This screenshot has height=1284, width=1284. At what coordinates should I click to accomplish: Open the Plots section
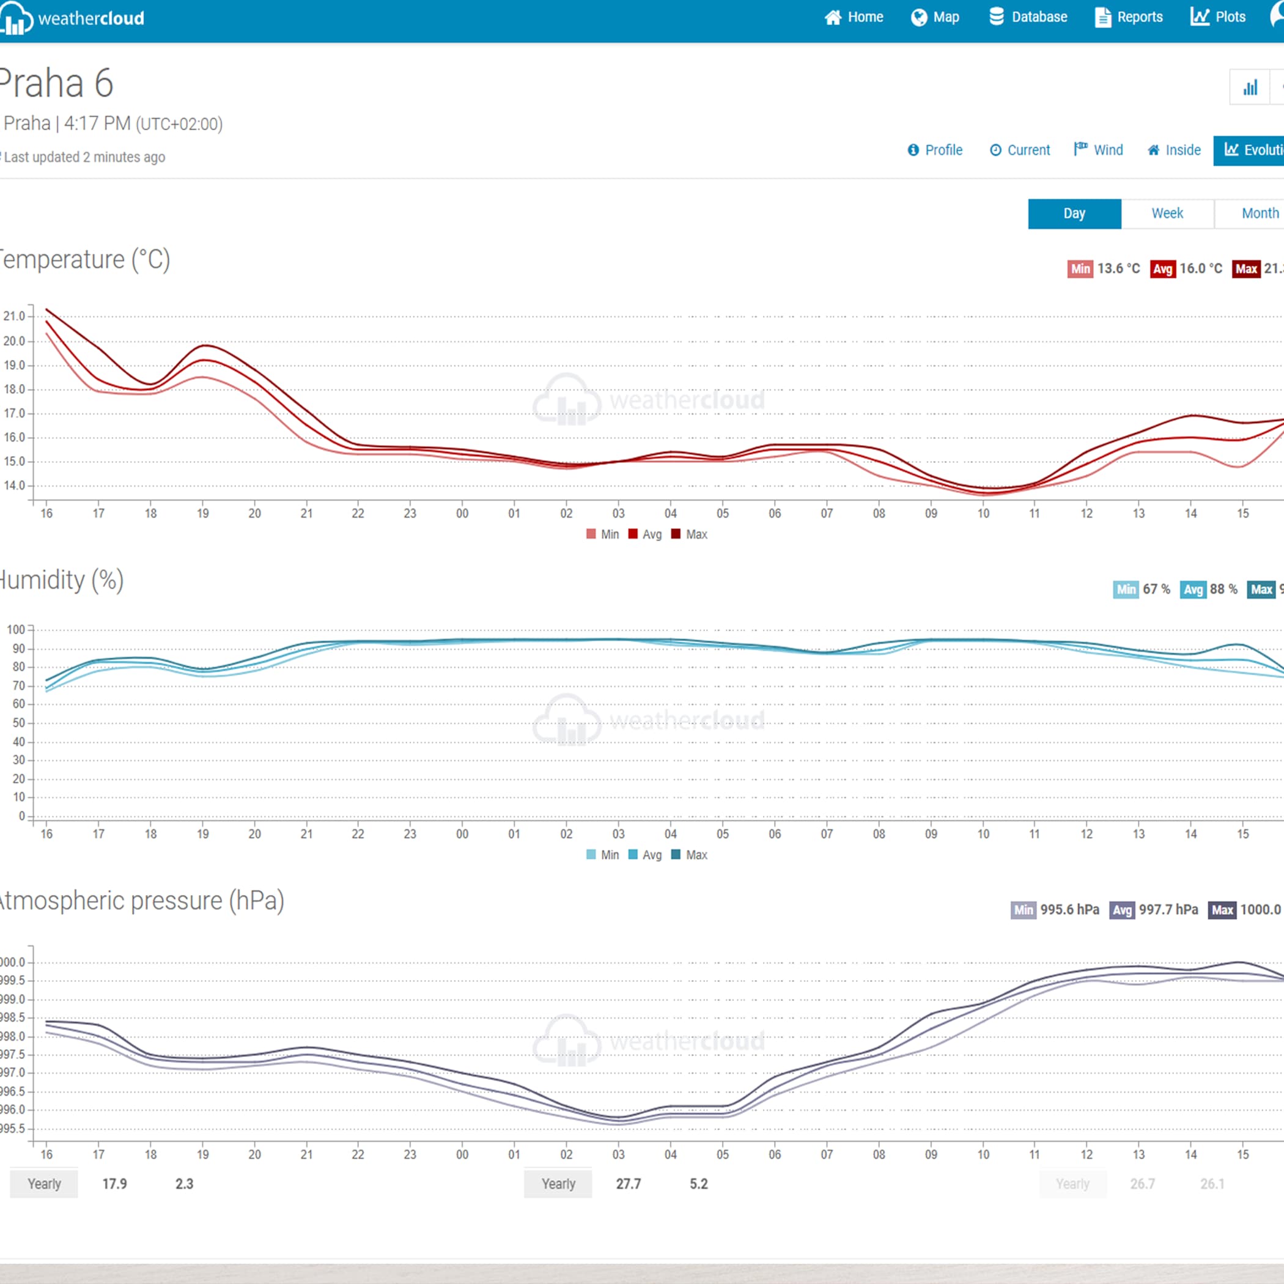coord(1218,17)
